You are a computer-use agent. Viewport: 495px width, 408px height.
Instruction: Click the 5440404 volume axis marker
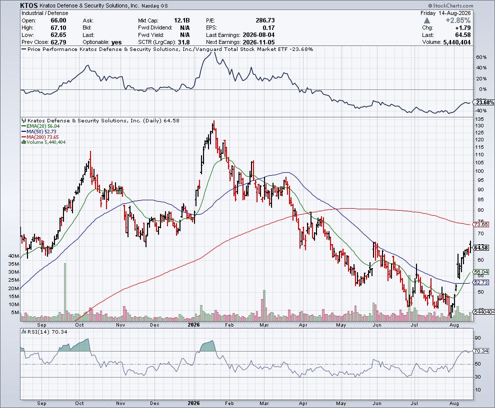pos(484,312)
